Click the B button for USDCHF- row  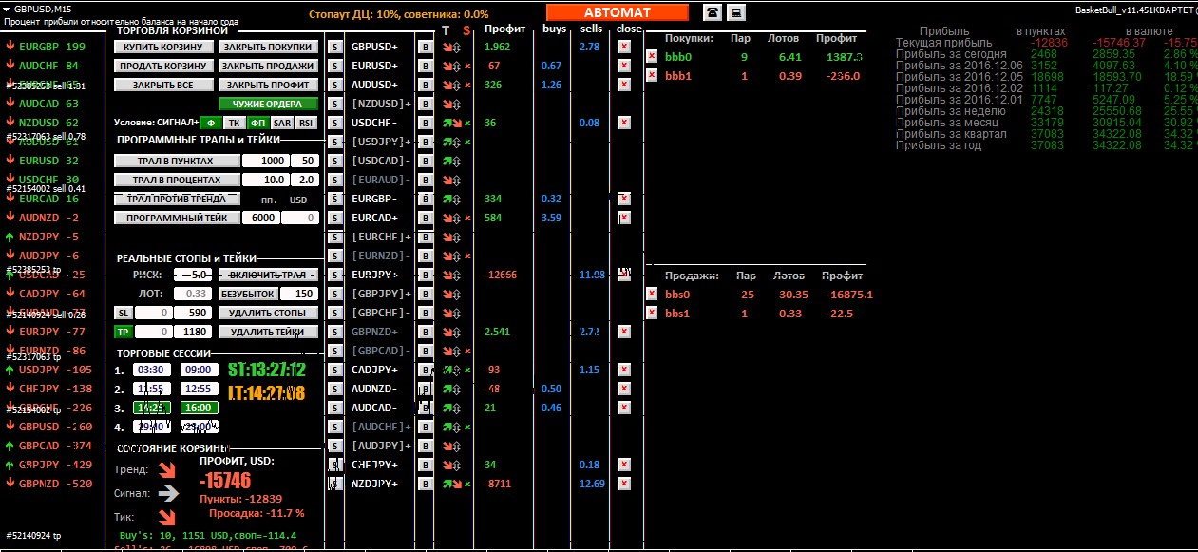426,123
